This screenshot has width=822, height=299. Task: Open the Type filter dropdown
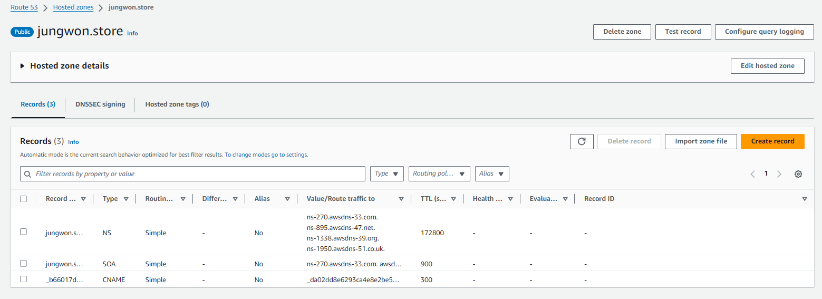[387, 173]
